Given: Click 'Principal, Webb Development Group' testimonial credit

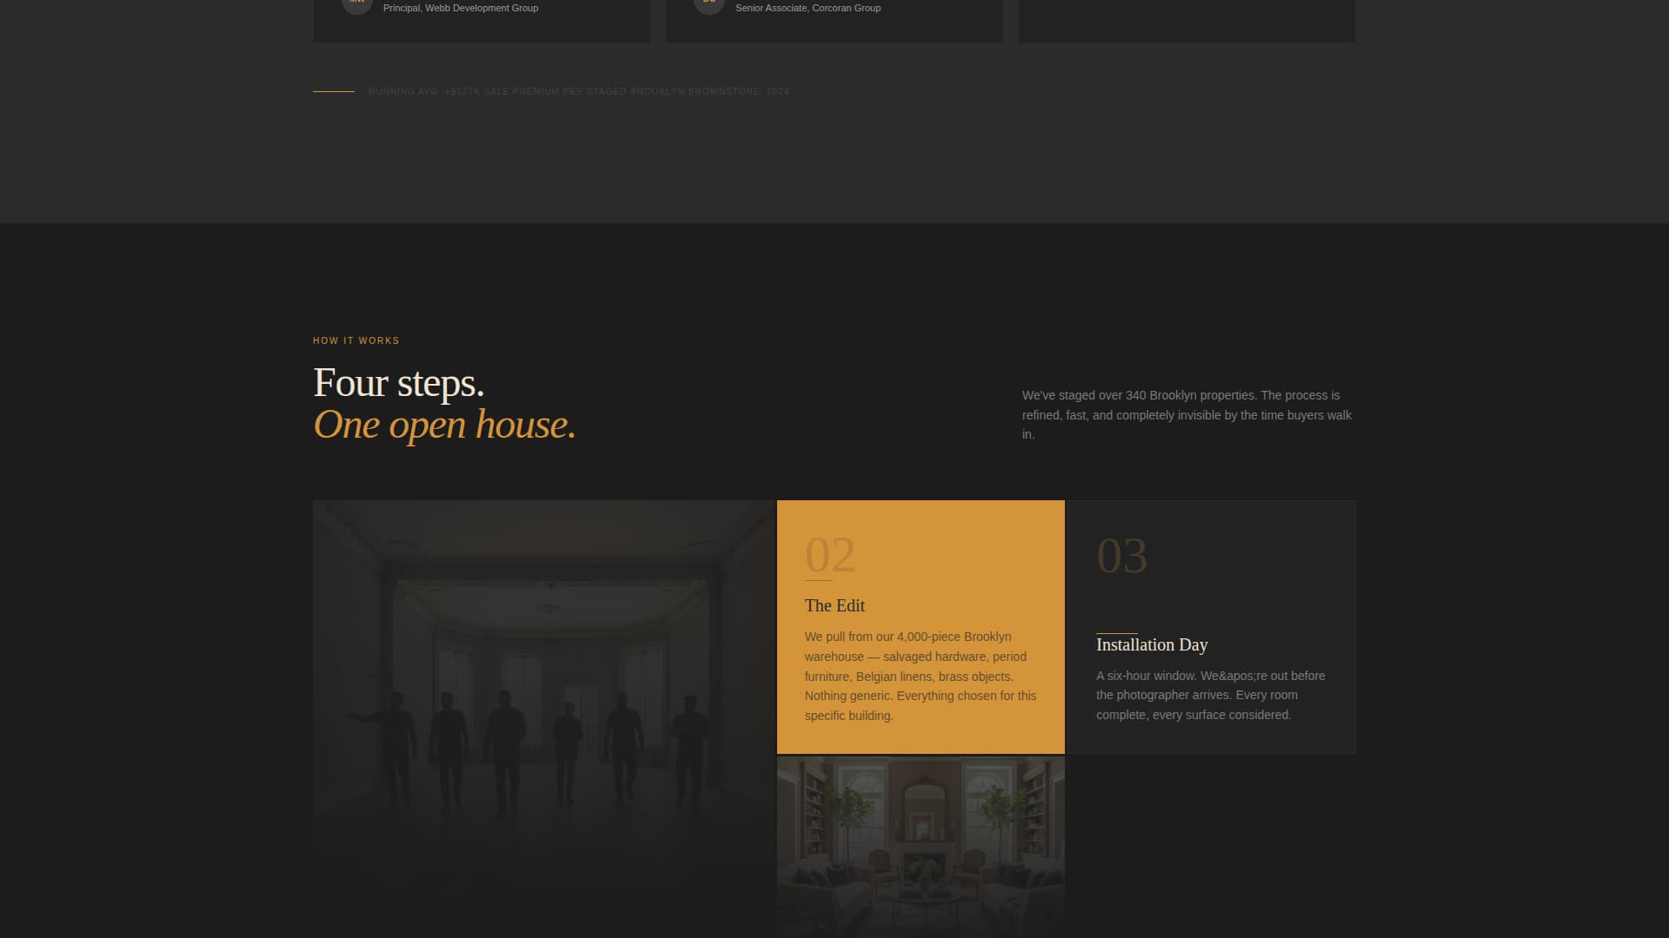Looking at the screenshot, I should point(460,8).
